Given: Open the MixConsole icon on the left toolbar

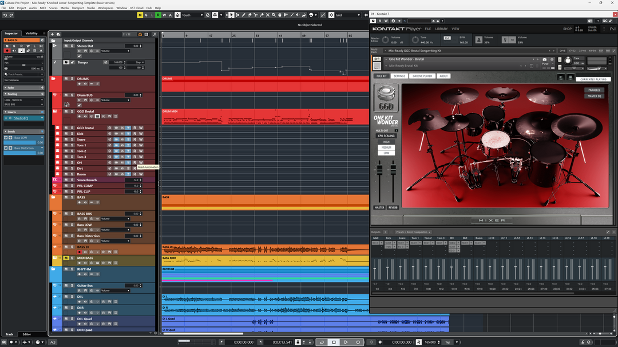Looking at the screenshot, I should coord(4,342).
